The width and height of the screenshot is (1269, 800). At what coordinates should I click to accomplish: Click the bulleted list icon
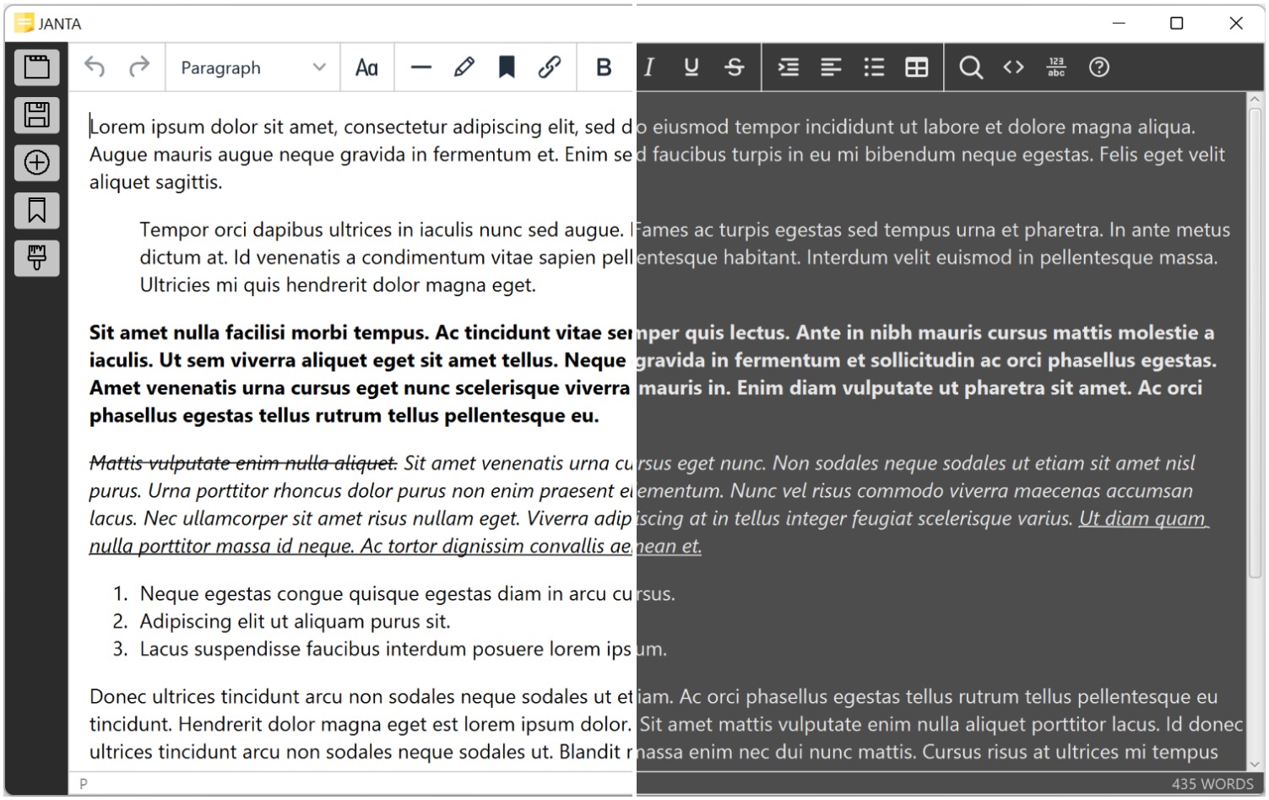[x=875, y=68]
